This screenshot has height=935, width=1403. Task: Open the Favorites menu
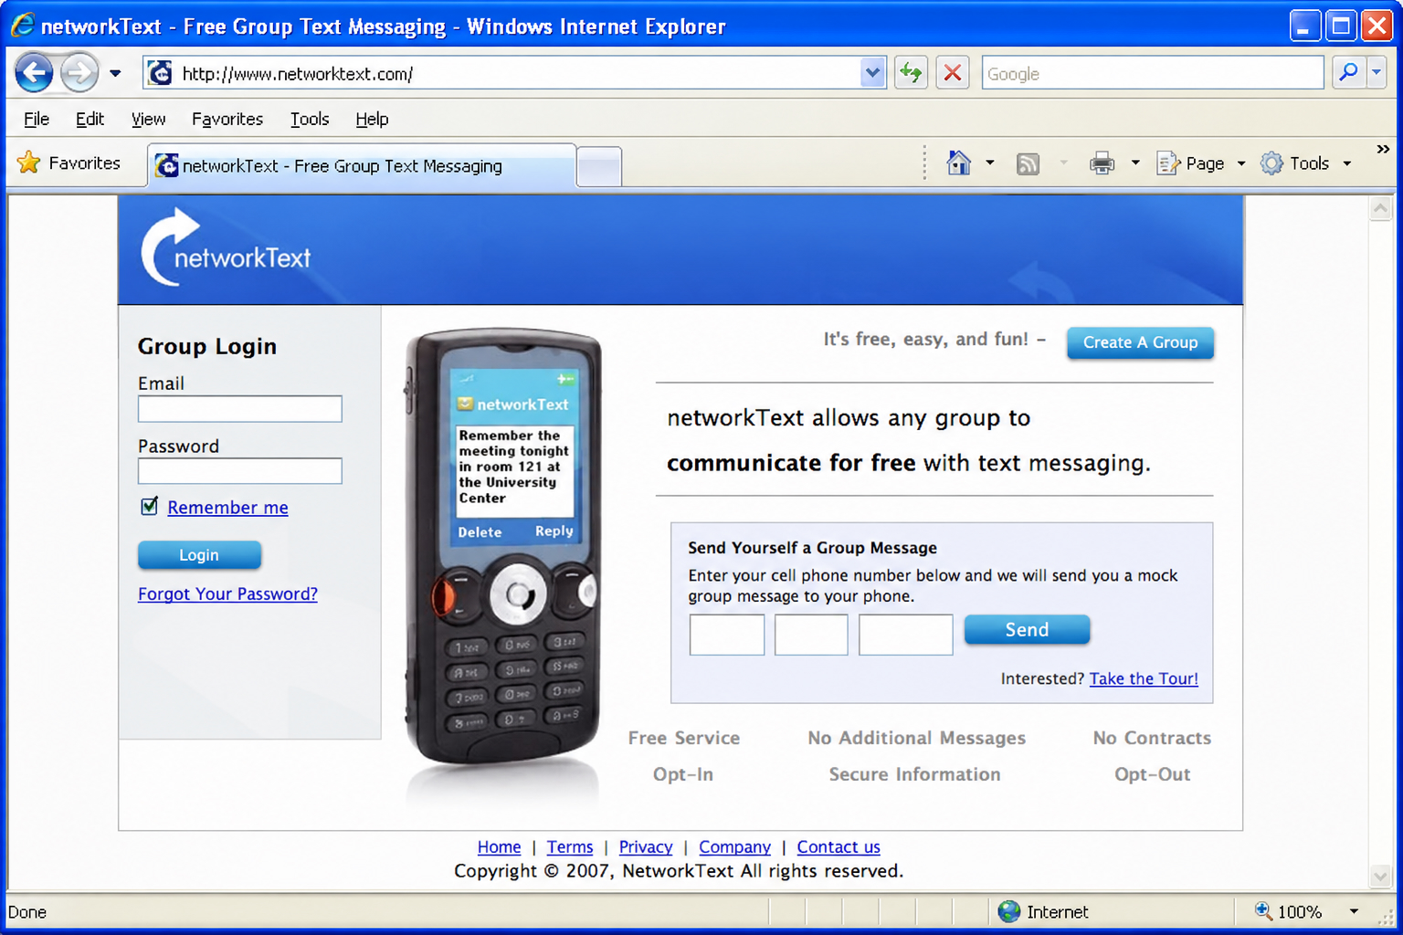227,119
